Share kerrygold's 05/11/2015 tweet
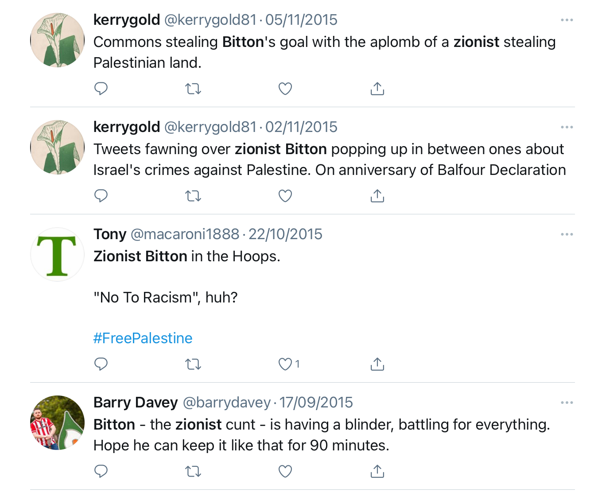This screenshot has height=500, width=598. (377, 89)
